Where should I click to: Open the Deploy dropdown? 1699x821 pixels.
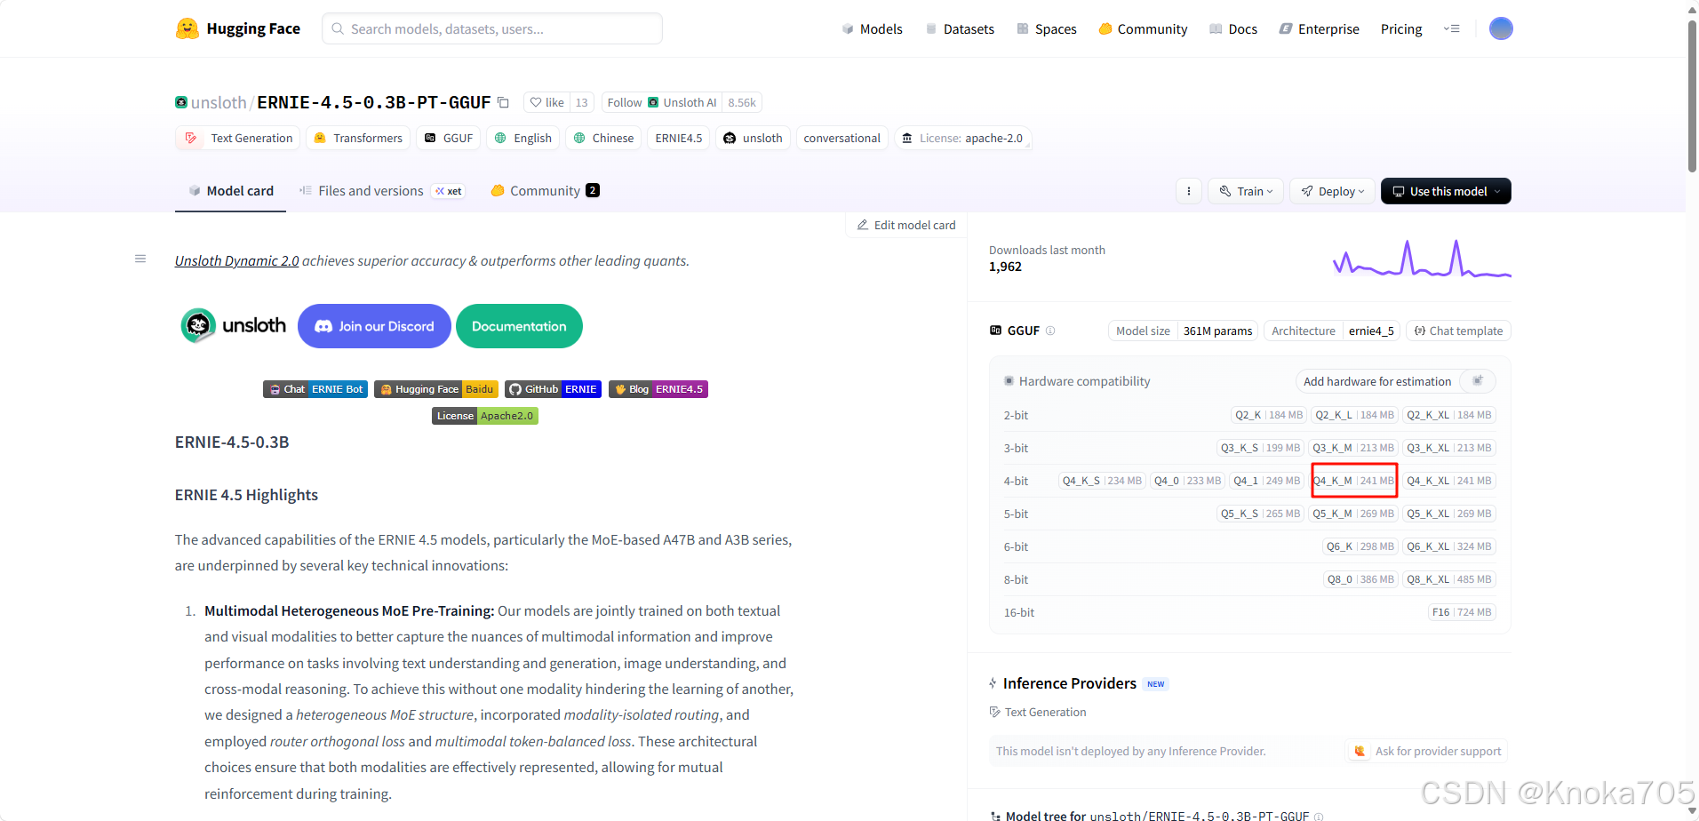(1332, 191)
